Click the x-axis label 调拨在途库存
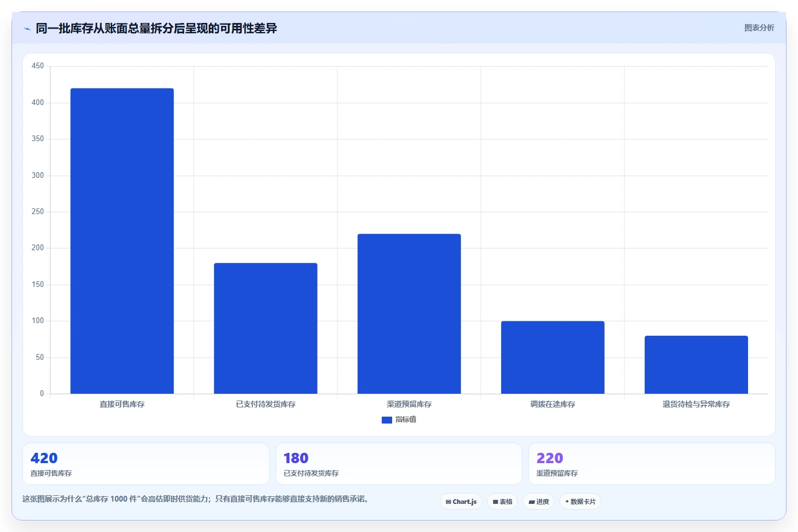 [552, 405]
